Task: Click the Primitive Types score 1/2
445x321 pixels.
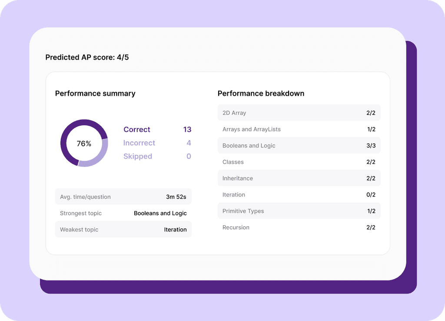Action: click(371, 211)
